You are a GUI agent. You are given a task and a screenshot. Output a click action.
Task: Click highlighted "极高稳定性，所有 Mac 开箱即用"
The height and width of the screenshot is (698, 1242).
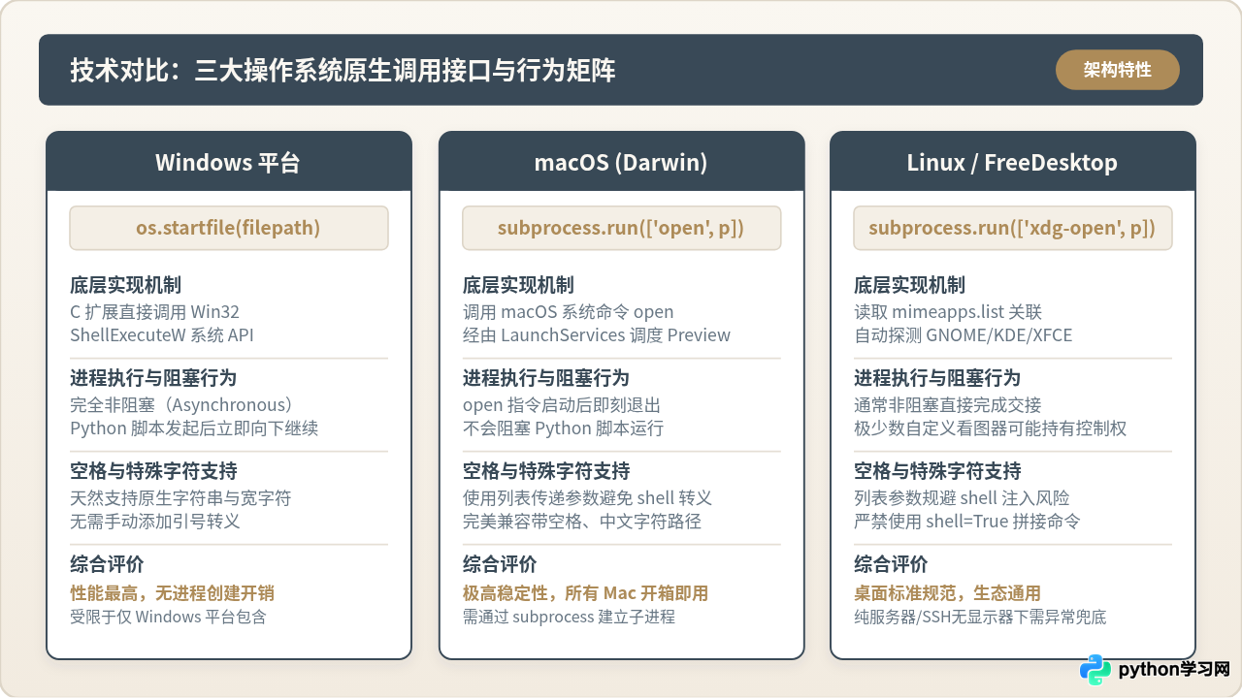pyautogui.click(x=585, y=592)
